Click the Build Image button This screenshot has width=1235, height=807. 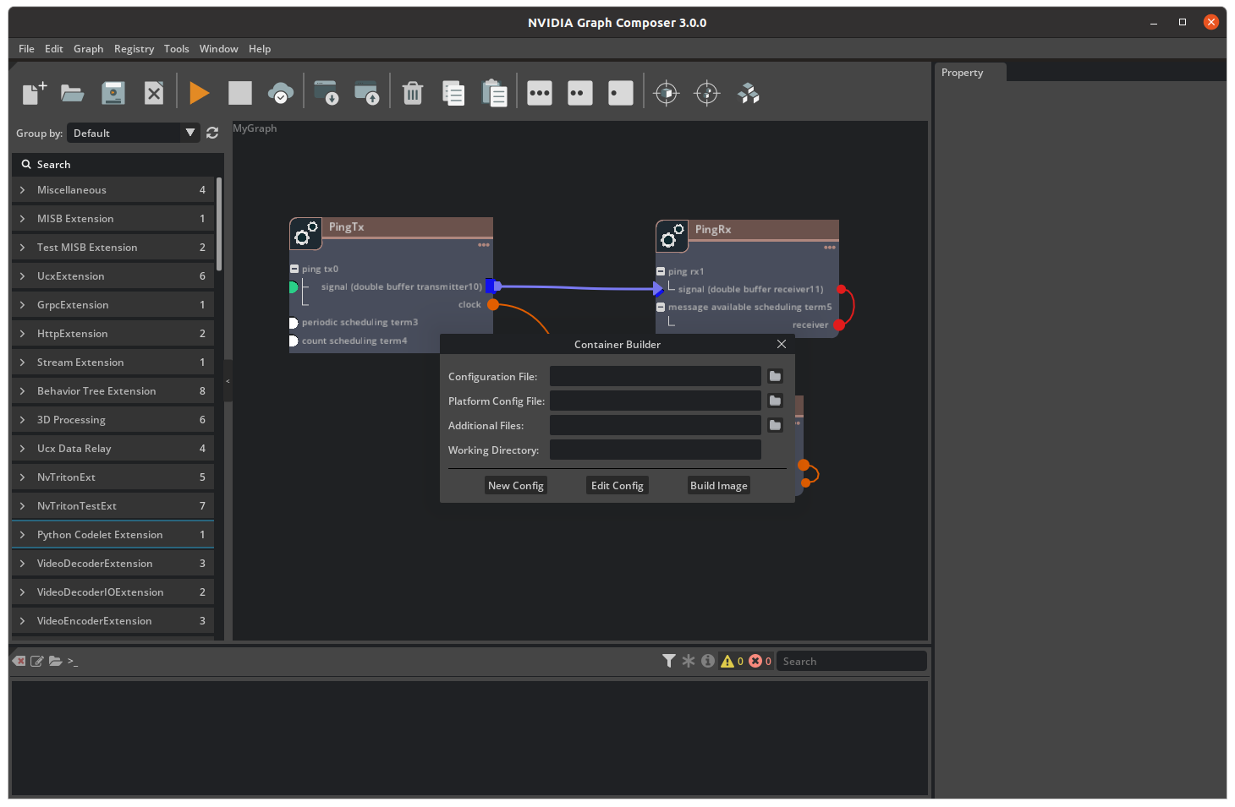coord(719,485)
